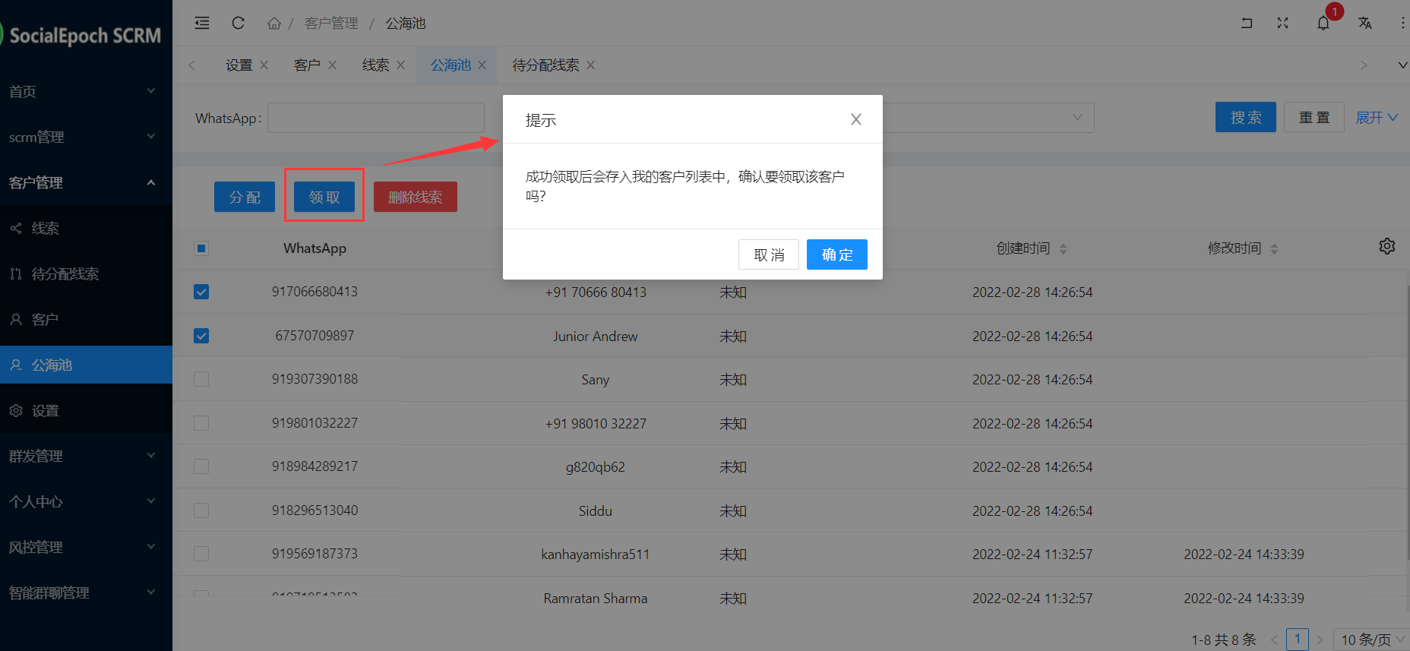
Task: Sort by 修改时间 column
Action: pyautogui.click(x=1274, y=248)
